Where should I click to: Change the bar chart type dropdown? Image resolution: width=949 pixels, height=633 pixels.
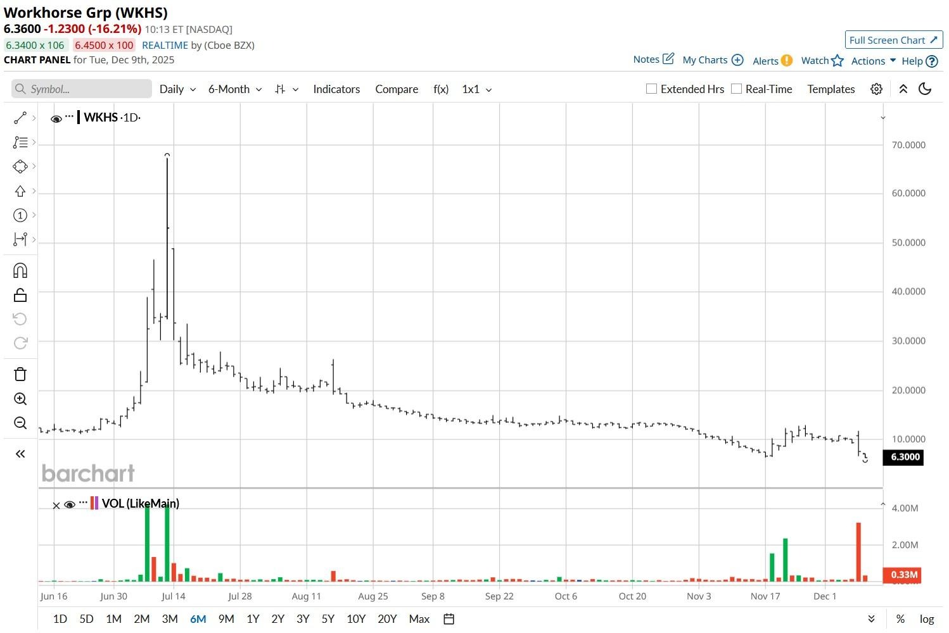287,89
